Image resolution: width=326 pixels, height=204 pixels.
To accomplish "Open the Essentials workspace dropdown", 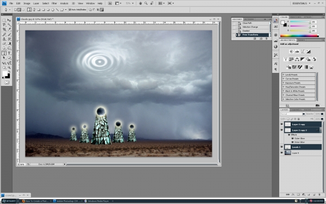I will [x=301, y=3].
